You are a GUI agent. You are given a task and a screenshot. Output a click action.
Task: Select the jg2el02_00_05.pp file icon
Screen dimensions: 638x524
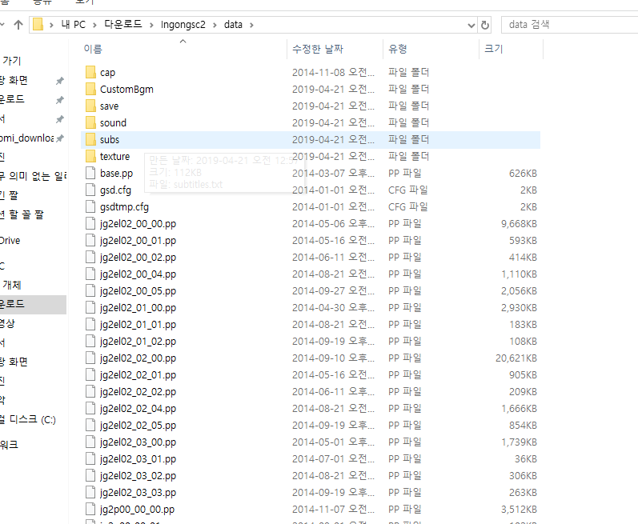[90, 290]
